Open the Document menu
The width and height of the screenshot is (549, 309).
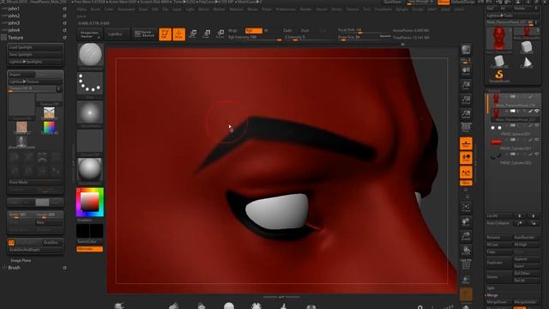pos(126,9)
